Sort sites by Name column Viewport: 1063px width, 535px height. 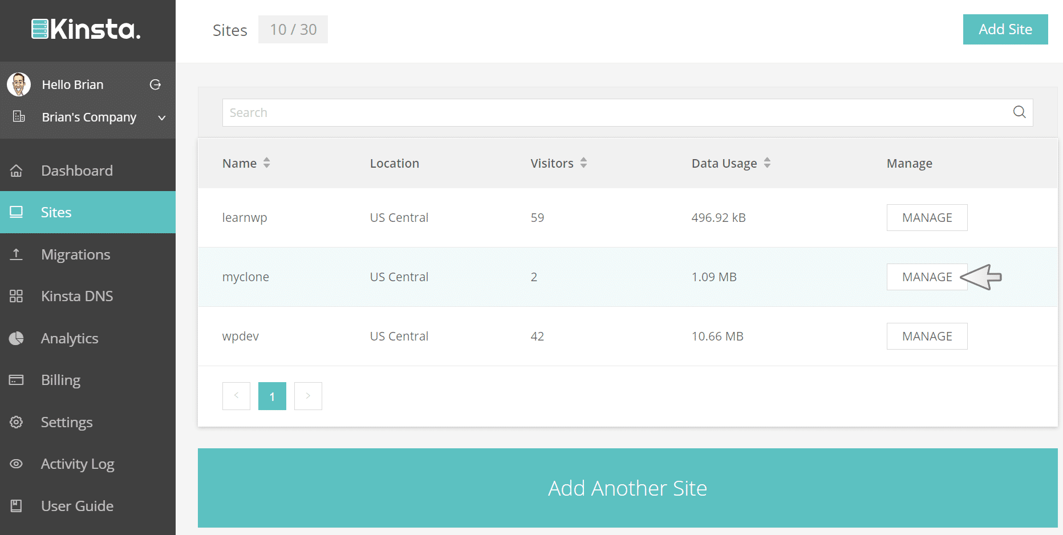(x=266, y=163)
